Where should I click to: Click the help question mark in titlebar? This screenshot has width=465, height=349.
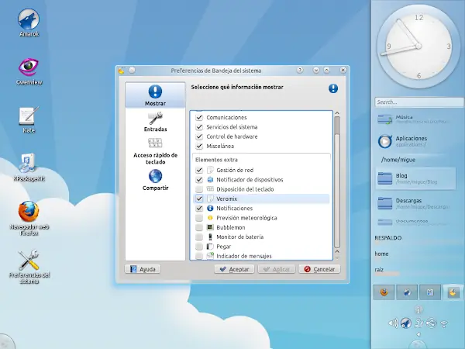(x=300, y=71)
